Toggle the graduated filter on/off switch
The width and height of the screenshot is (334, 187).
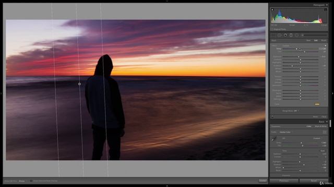(x=272, y=116)
